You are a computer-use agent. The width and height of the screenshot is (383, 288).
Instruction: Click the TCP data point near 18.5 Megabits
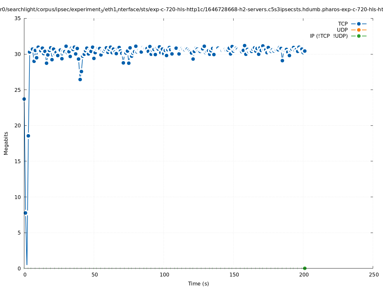coord(28,136)
